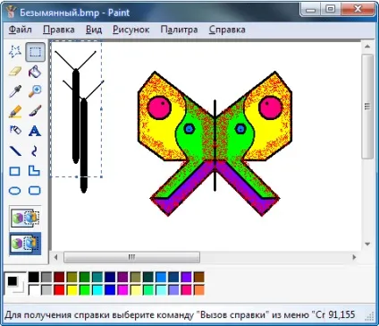Select the Magnifier zoom tool

pos(35,91)
